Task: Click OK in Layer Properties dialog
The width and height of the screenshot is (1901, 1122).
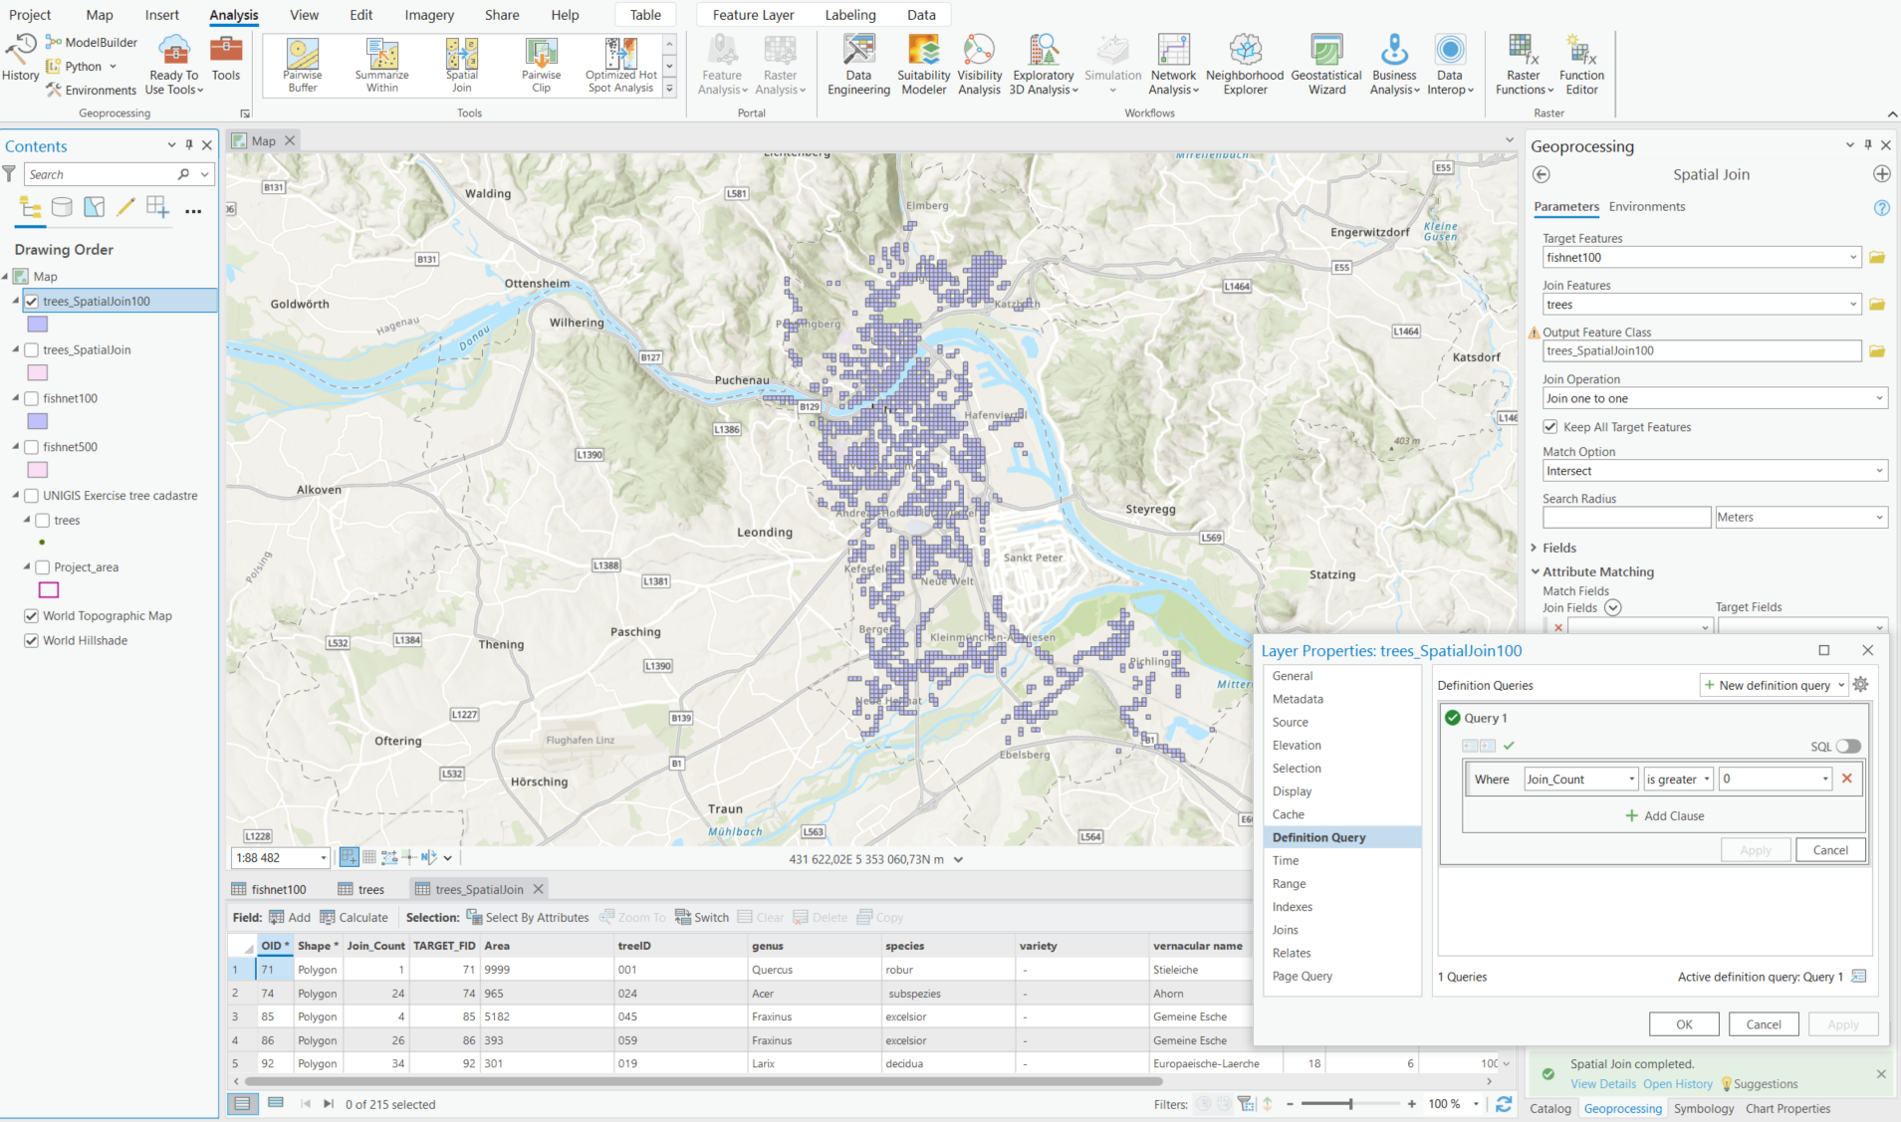Action: tap(1684, 1024)
